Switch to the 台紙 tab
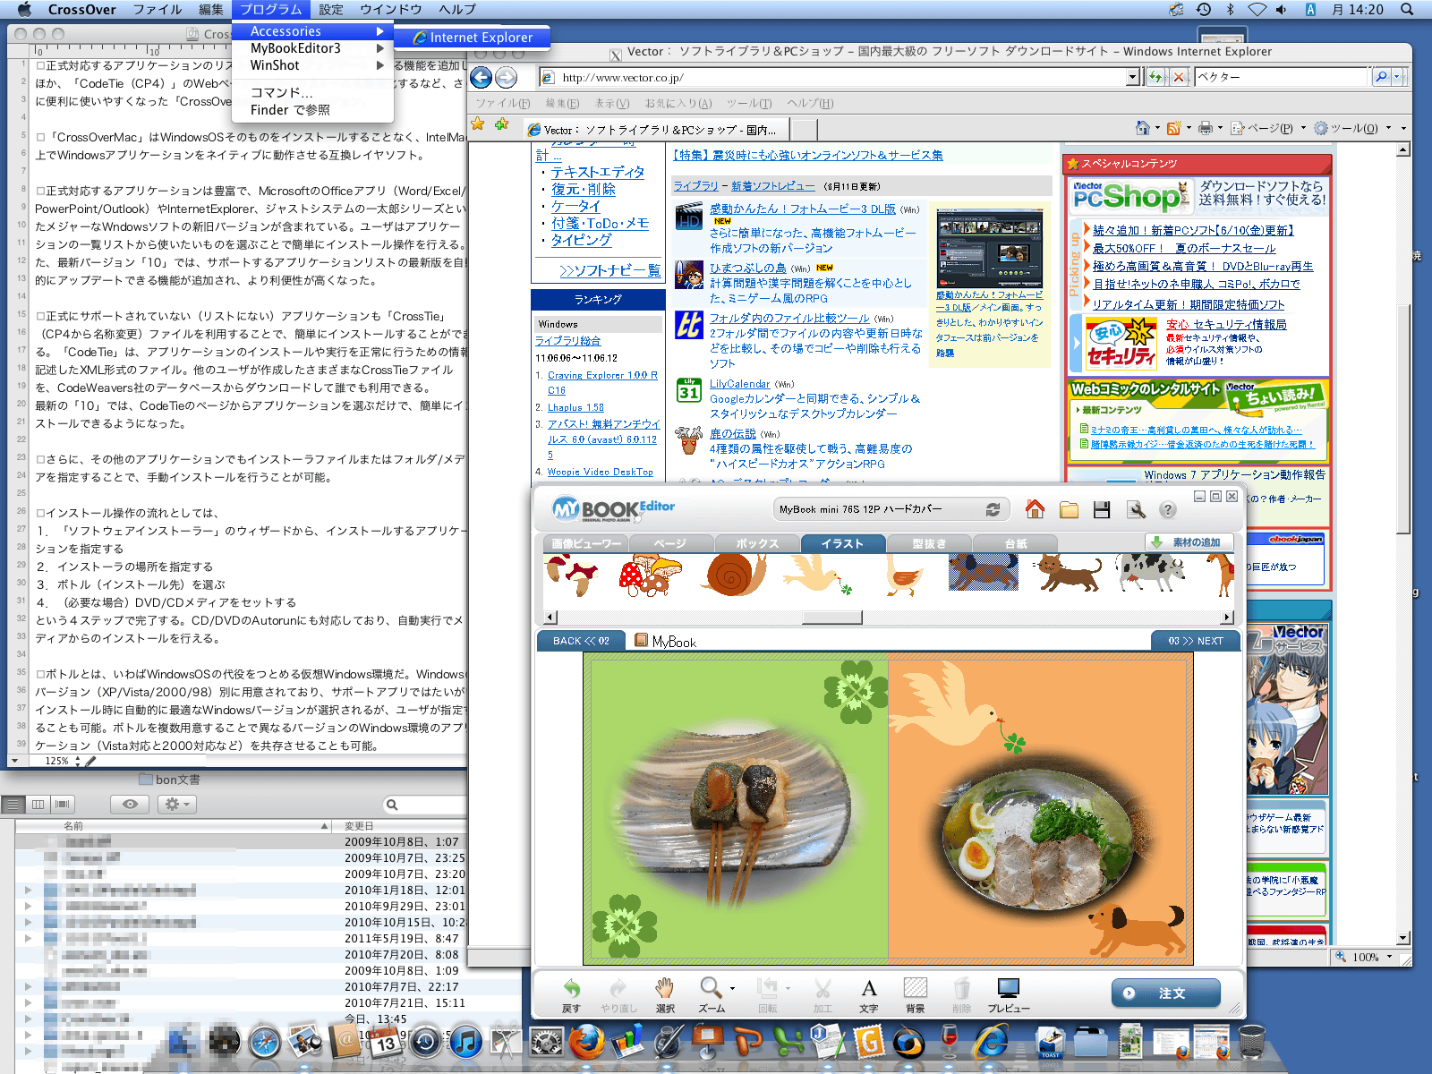Viewport: 1432px width, 1074px height. point(1015,543)
